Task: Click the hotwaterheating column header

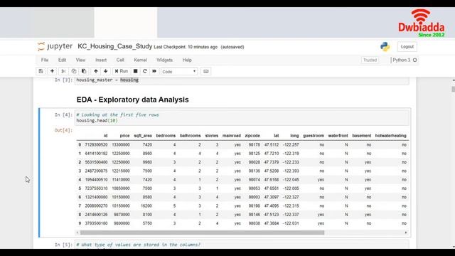Action: 391,136
